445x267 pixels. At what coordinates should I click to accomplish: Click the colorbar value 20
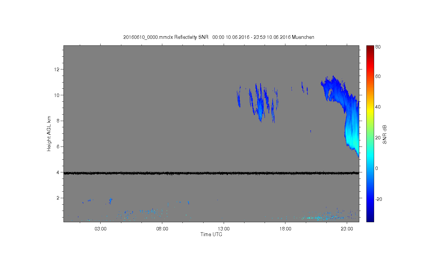pyautogui.click(x=378, y=138)
